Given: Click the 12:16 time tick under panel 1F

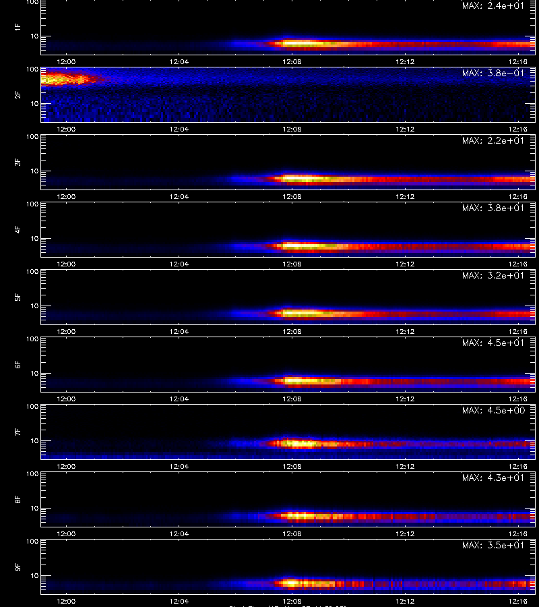Looking at the screenshot, I should [517, 61].
